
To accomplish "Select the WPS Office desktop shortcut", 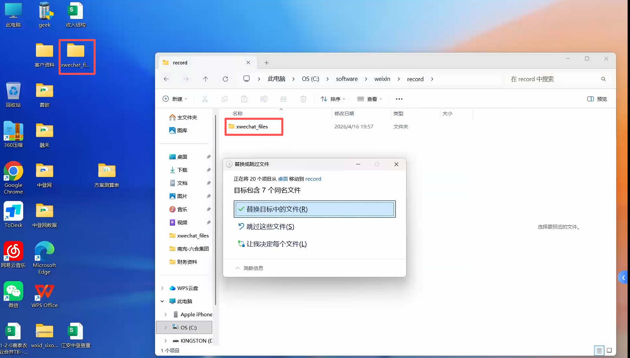I will coord(45,295).
